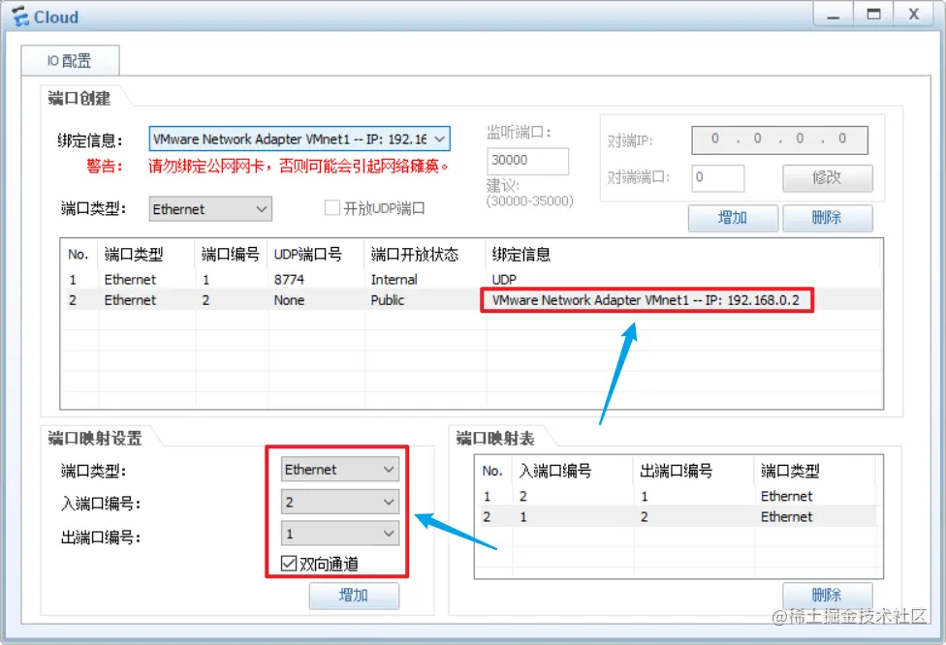Click the 端口类型 column header in port list
The width and height of the screenshot is (946, 645).
tap(134, 255)
